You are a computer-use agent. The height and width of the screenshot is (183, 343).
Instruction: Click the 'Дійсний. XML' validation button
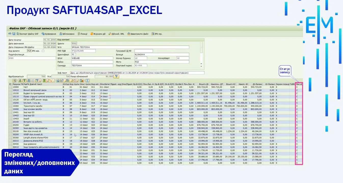(116, 34)
